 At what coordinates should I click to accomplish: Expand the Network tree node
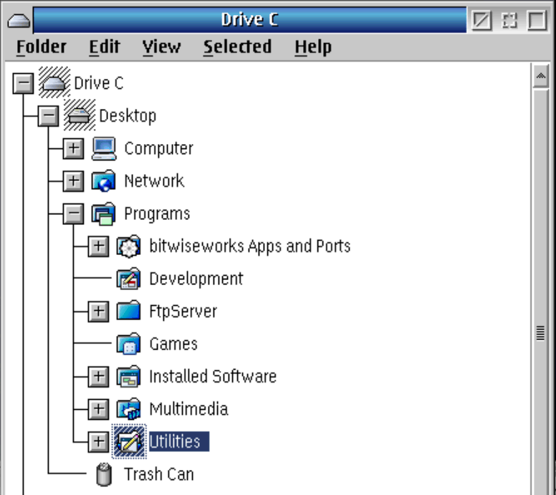point(73,181)
